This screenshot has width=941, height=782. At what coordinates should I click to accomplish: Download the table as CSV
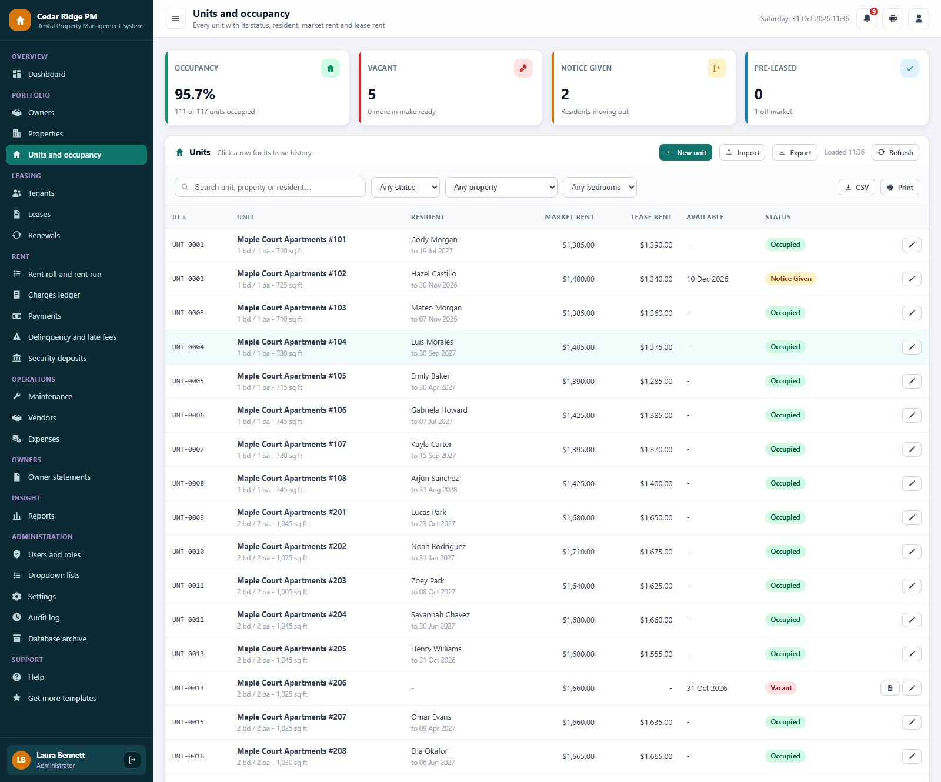click(x=857, y=187)
